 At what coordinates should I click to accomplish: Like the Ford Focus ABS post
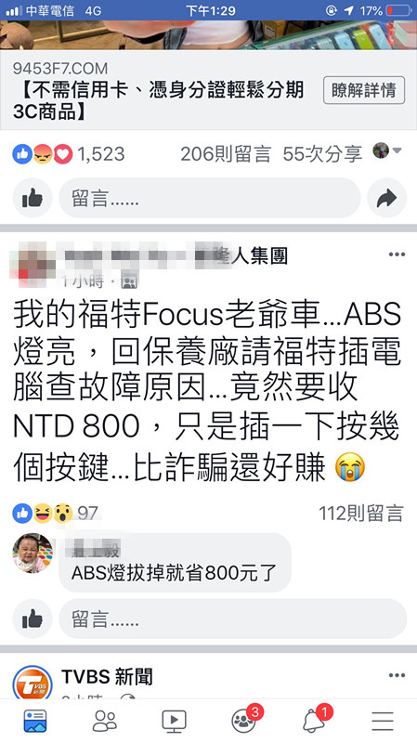(33, 618)
